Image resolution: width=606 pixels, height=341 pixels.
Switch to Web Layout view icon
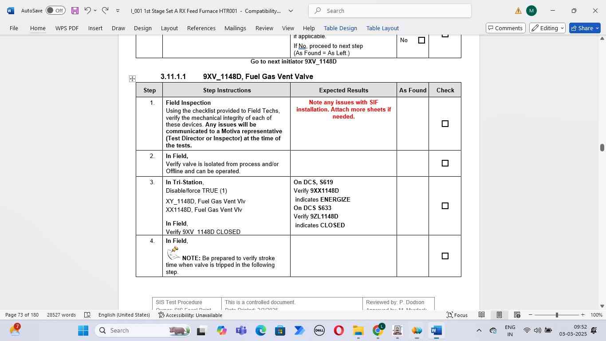[517, 315]
